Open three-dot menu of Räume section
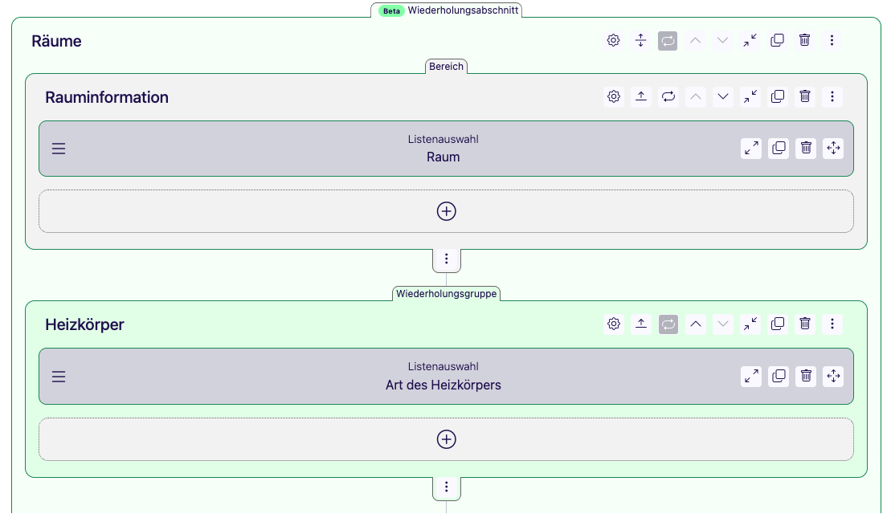 pyautogui.click(x=832, y=40)
